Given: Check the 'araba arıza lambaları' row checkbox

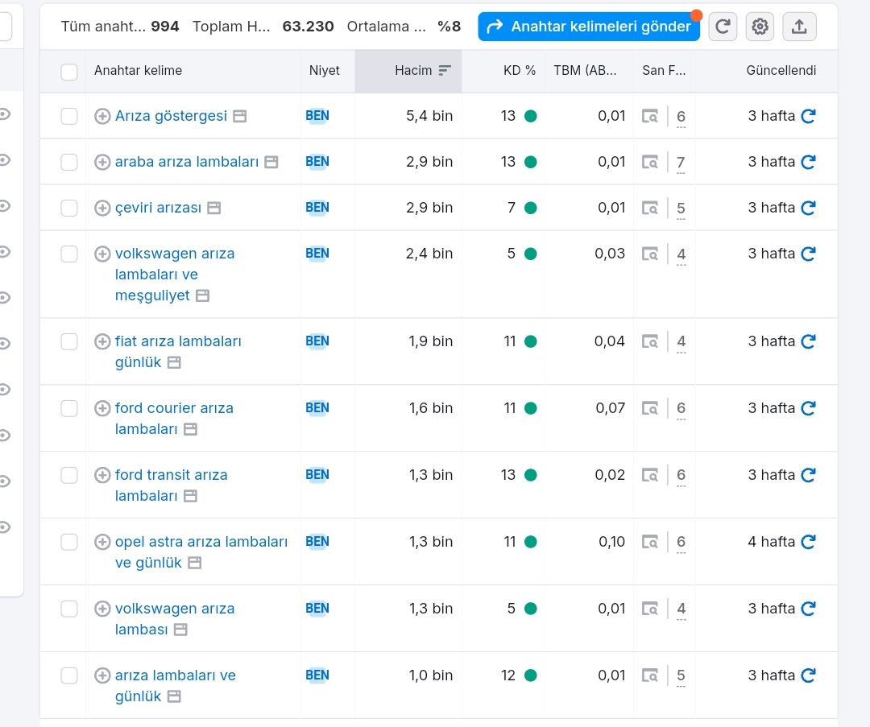Looking at the screenshot, I should (x=68, y=163).
